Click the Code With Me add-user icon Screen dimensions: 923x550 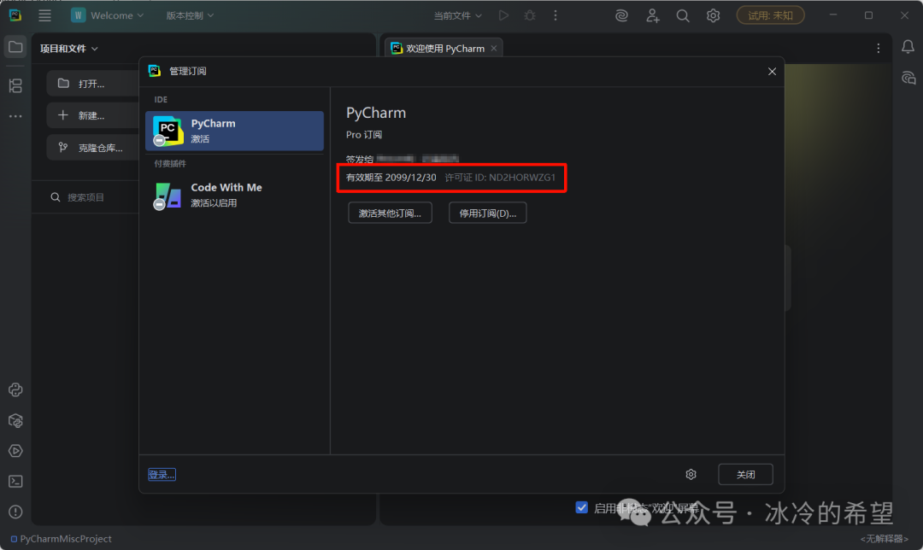point(652,16)
